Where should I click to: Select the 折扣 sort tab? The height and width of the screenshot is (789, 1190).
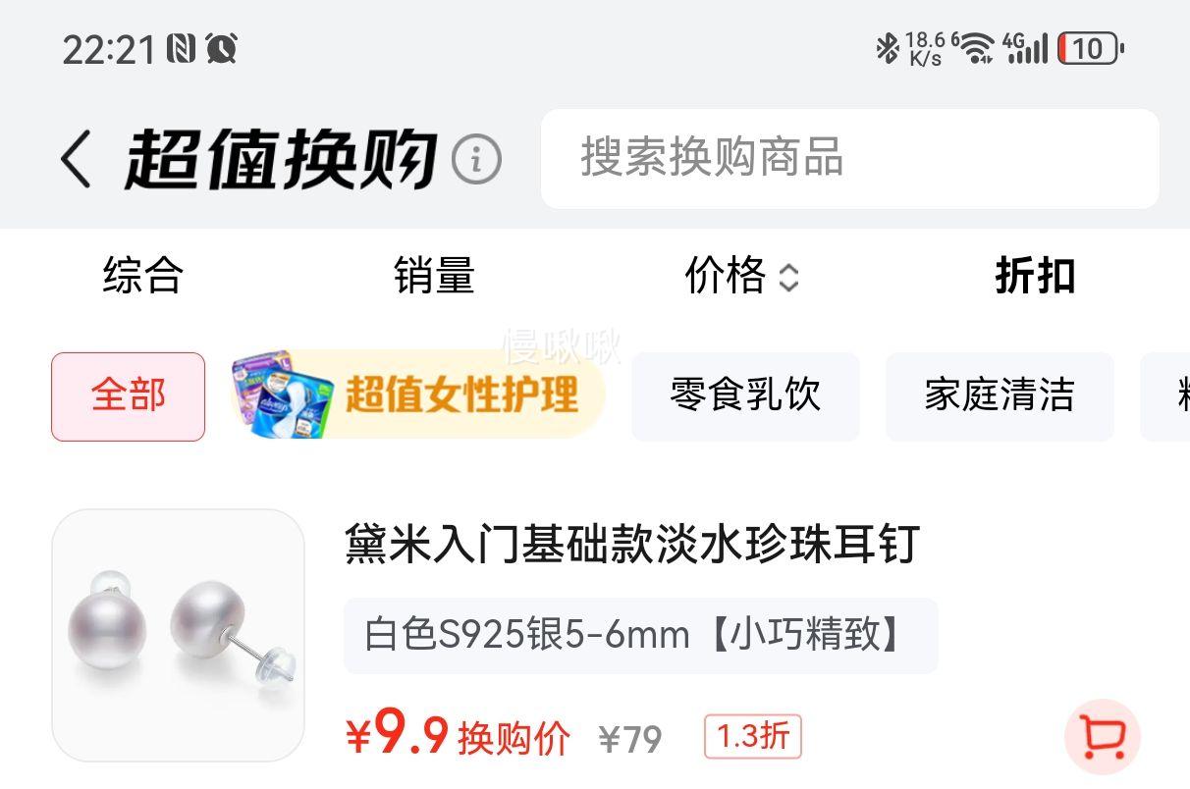[1036, 276]
